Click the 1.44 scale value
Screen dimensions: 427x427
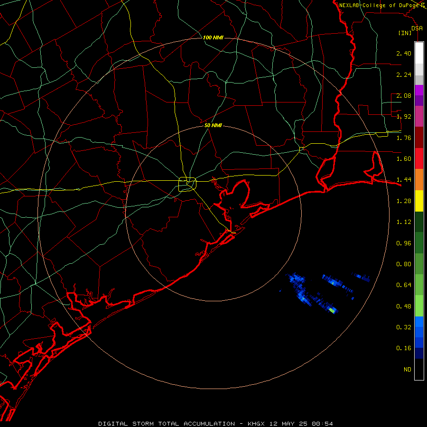click(x=404, y=180)
